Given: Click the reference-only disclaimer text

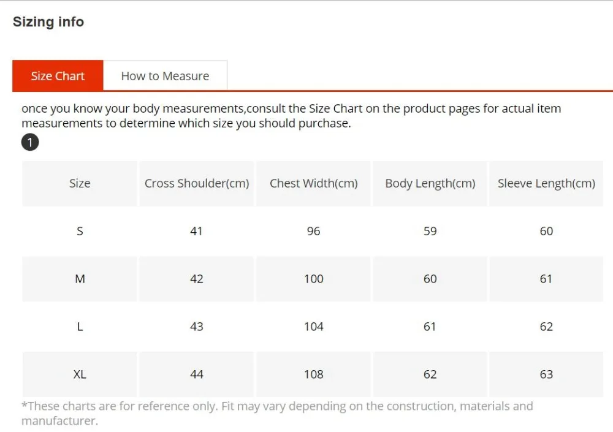Looking at the screenshot, I should pyautogui.click(x=277, y=413).
